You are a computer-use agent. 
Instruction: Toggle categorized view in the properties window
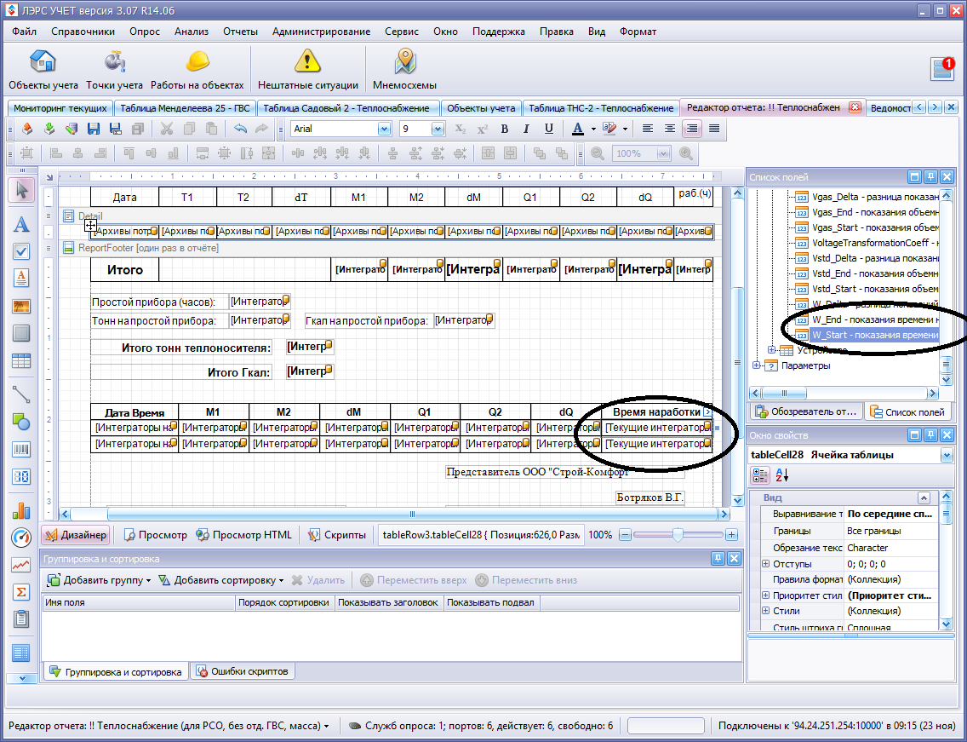click(760, 475)
